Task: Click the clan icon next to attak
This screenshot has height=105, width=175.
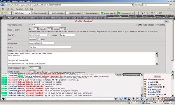Action: 145,82
